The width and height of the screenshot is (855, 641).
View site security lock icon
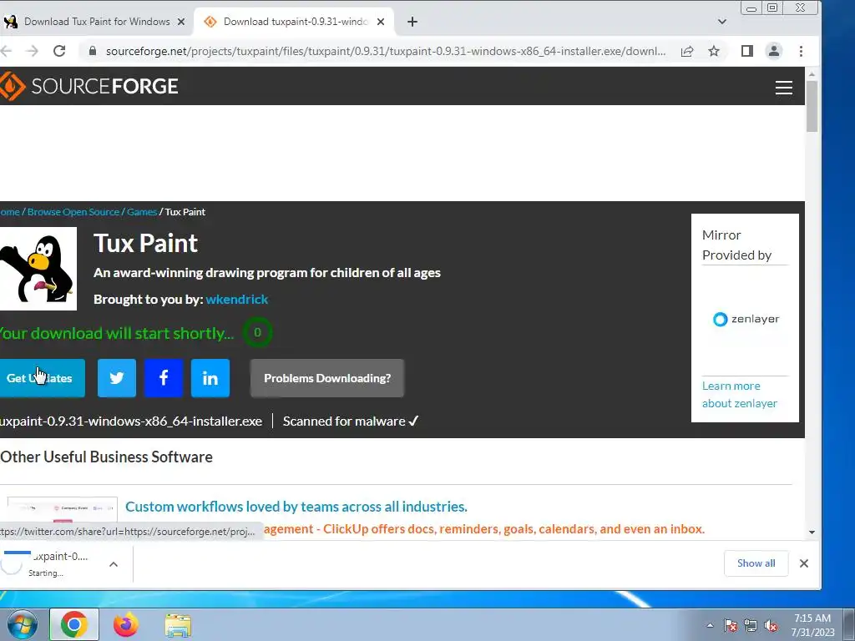pos(93,51)
